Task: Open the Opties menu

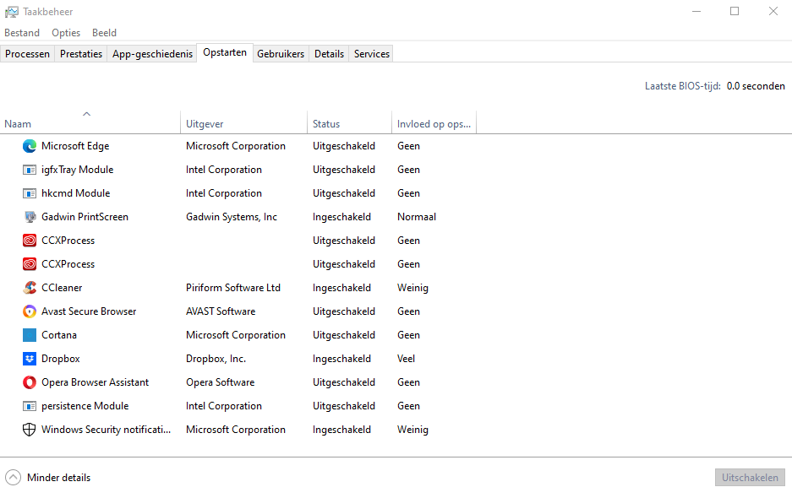Action: [x=66, y=33]
